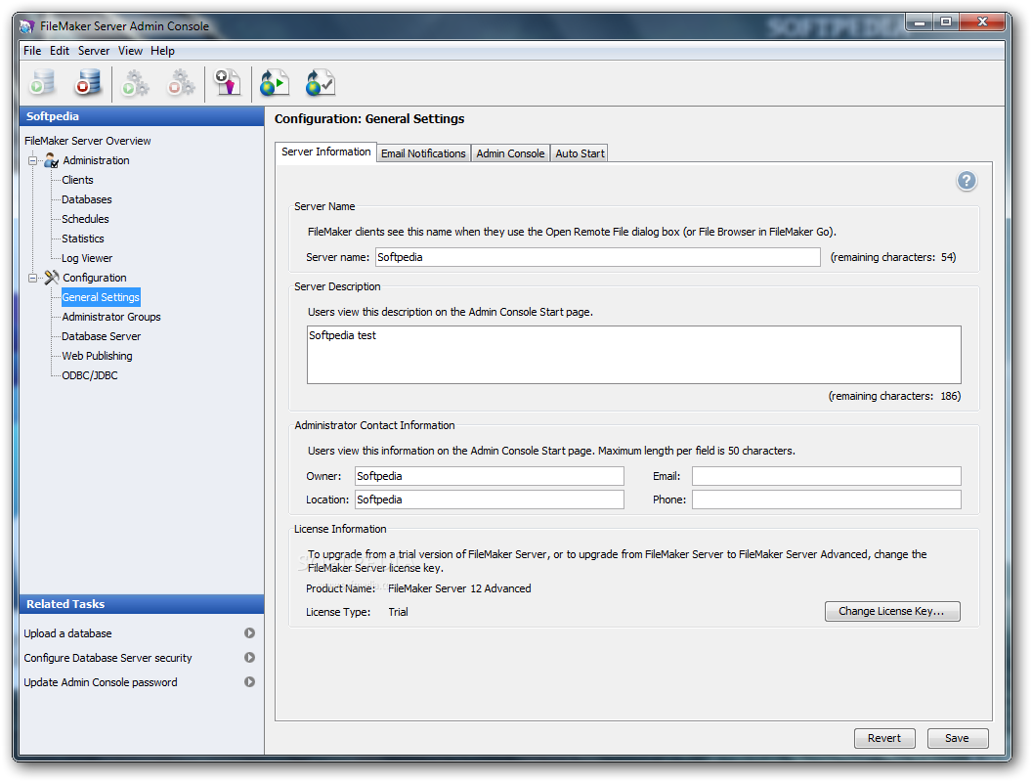Open the Server menu

tap(94, 51)
